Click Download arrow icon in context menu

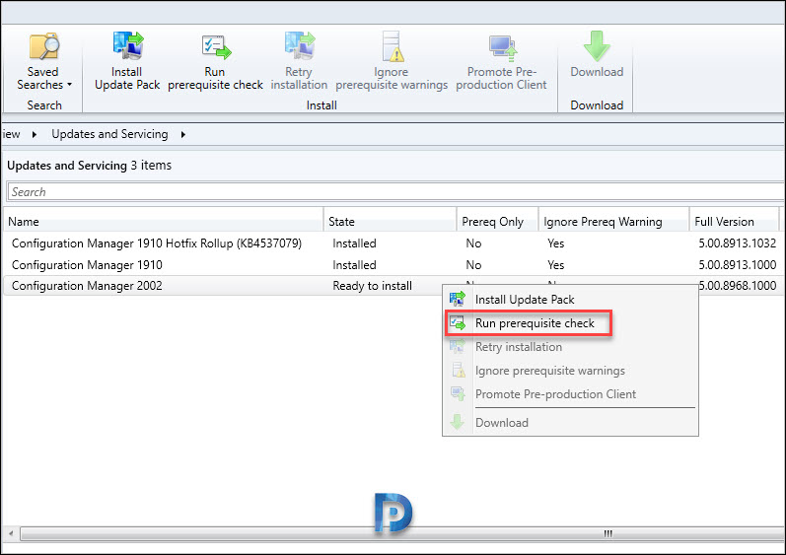(x=458, y=422)
